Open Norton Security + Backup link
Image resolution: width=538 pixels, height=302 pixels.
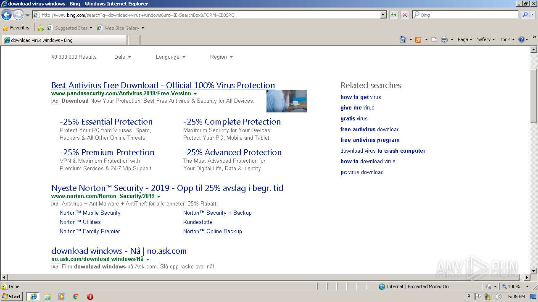217,213
